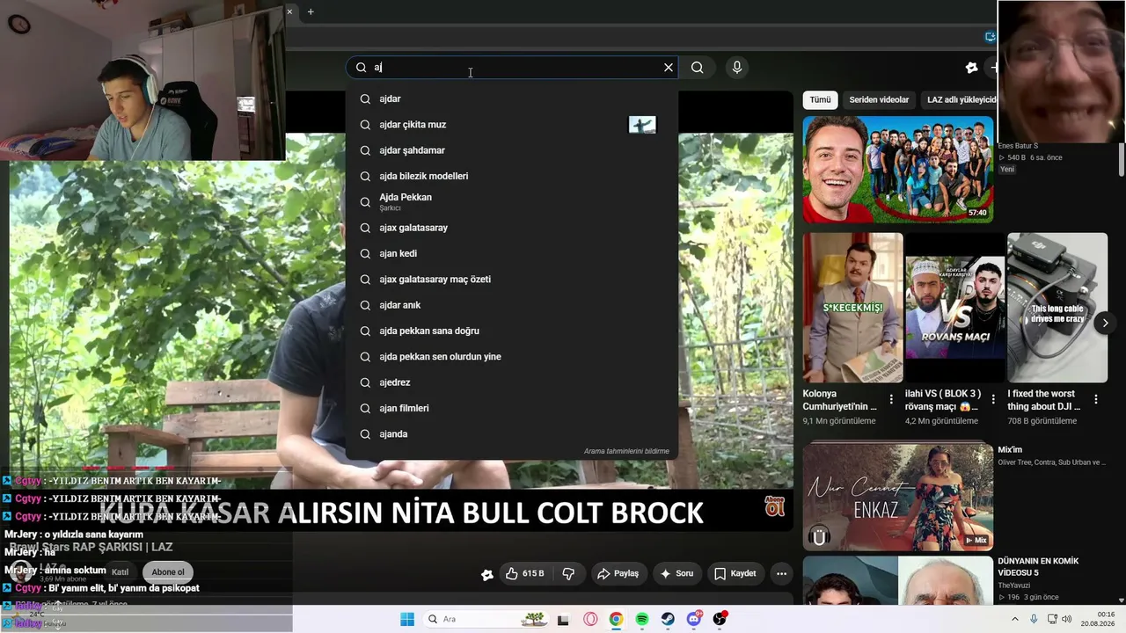Like the video with the 615 B thumbs-up
Image resolution: width=1126 pixels, height=633 pixels.
[525, 574]
